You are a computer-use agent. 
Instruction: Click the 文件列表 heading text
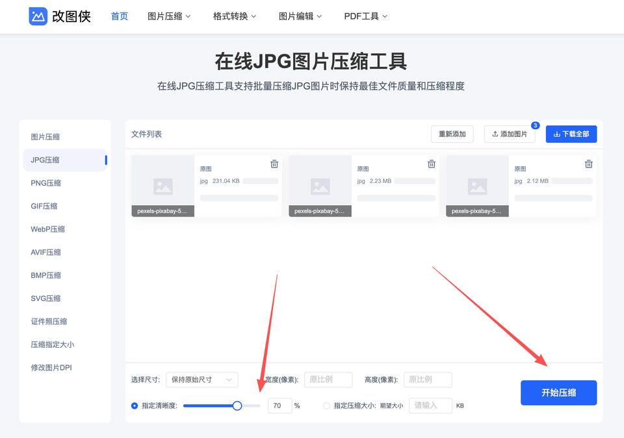click(x=146, y=134)
